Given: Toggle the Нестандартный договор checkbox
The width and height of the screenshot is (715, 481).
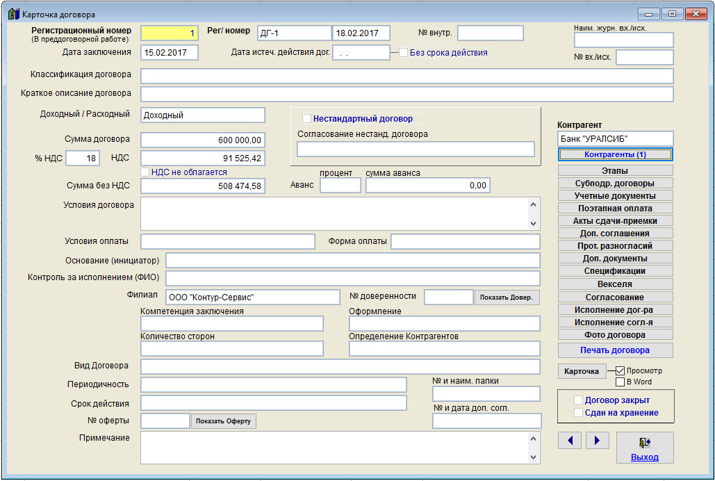Looking at the screenshot, I should (x=306, y=119).
